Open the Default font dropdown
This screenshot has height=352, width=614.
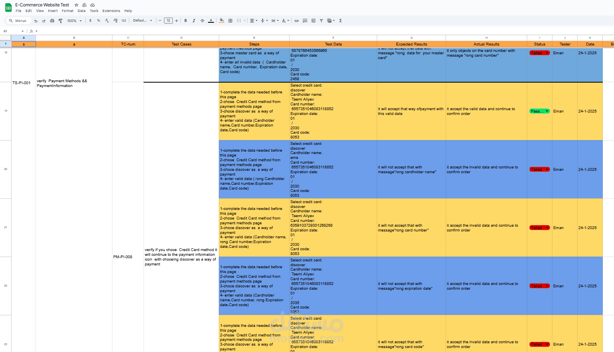click(142, 20)
